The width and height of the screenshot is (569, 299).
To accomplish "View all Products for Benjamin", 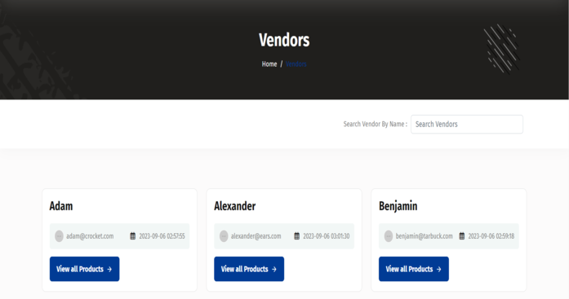I will (414, 269).
